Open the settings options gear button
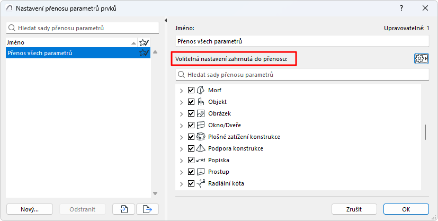This screenshot has height=221, width=438. (421, 59)
